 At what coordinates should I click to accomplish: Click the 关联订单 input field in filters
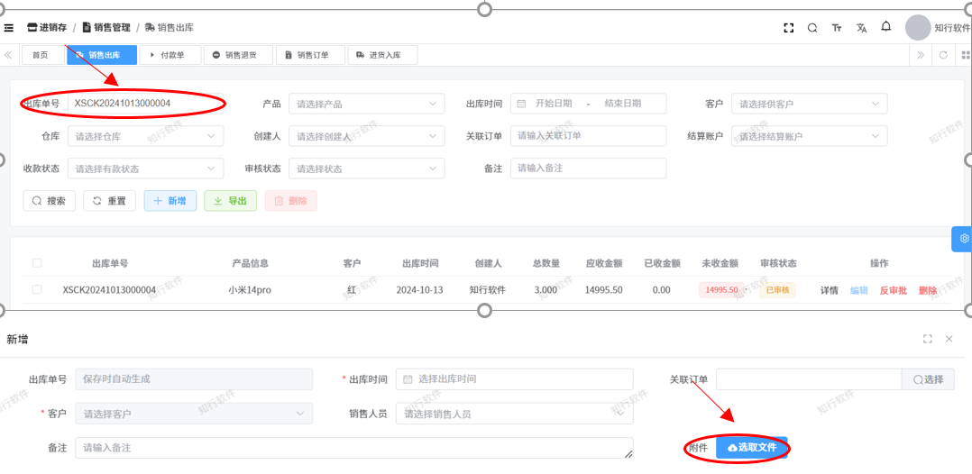tap(588, 136)
